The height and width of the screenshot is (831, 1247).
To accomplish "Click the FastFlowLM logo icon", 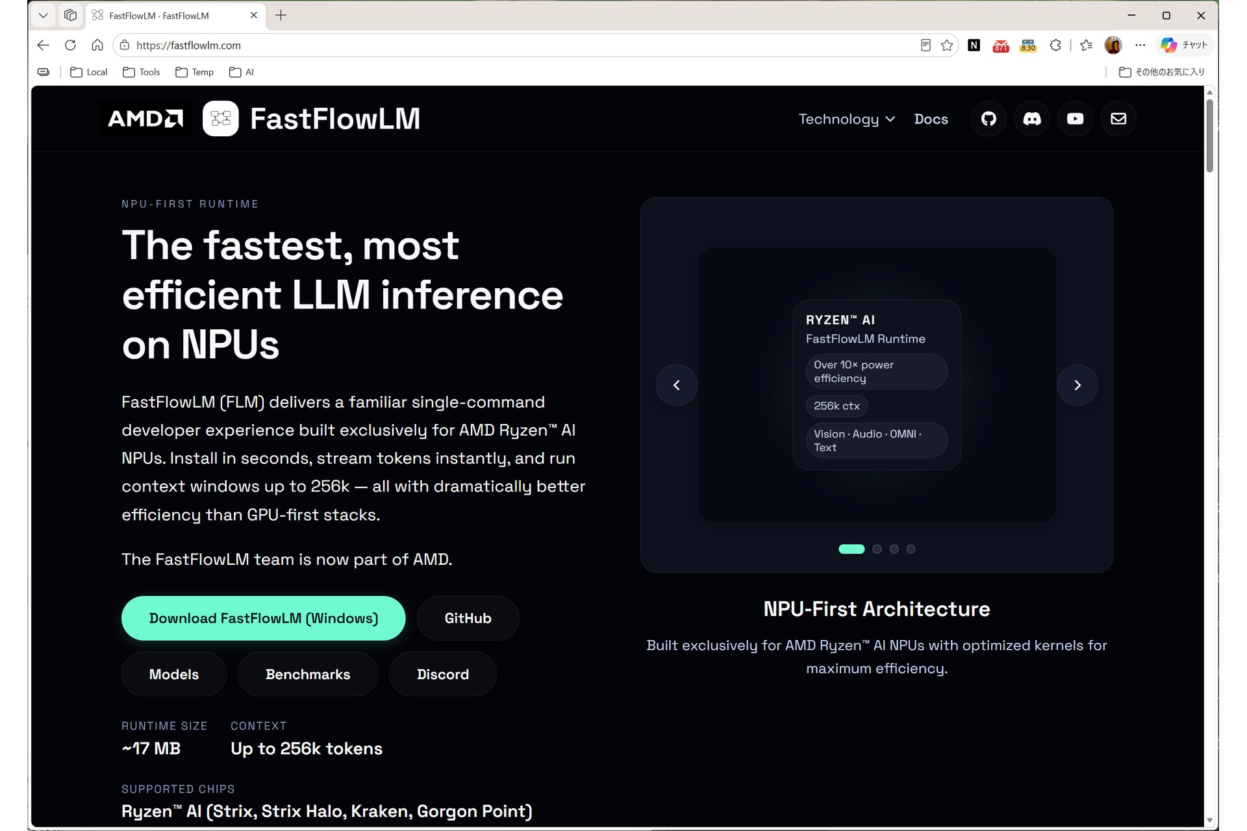I will pyautogui.click(x=221, y=119).
